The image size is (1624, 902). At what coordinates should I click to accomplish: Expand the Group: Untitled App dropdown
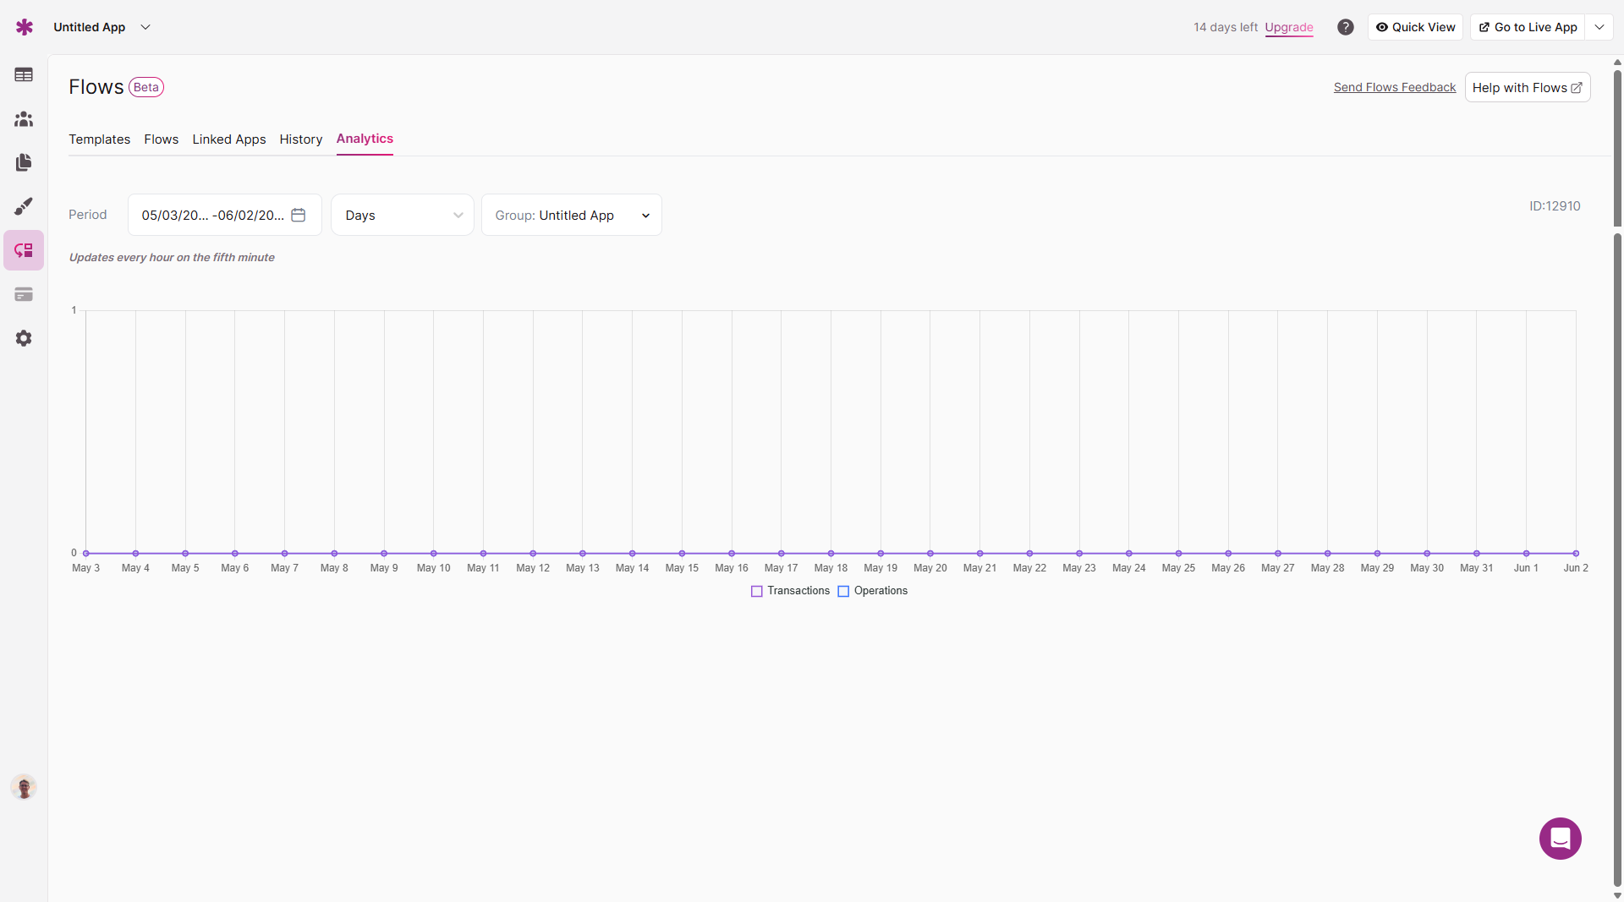(x=572, y=216)
